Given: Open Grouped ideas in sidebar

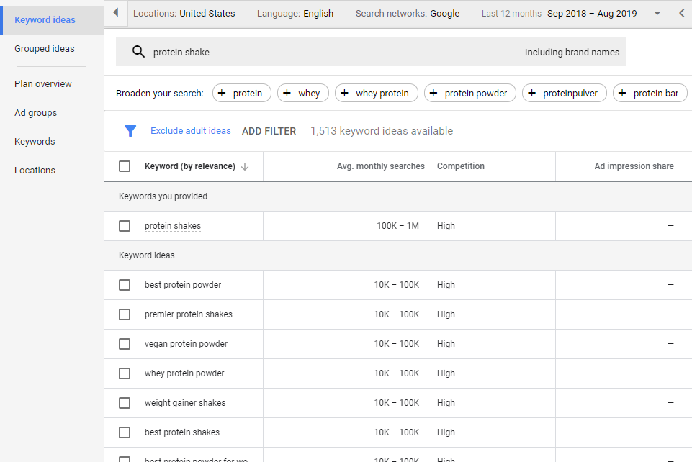Looking at the screenshot, I should click(45, 49).
